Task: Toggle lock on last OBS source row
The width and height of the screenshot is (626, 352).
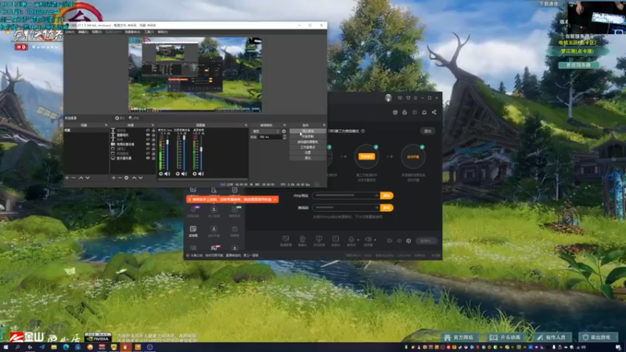Action: tap(153, 158)
